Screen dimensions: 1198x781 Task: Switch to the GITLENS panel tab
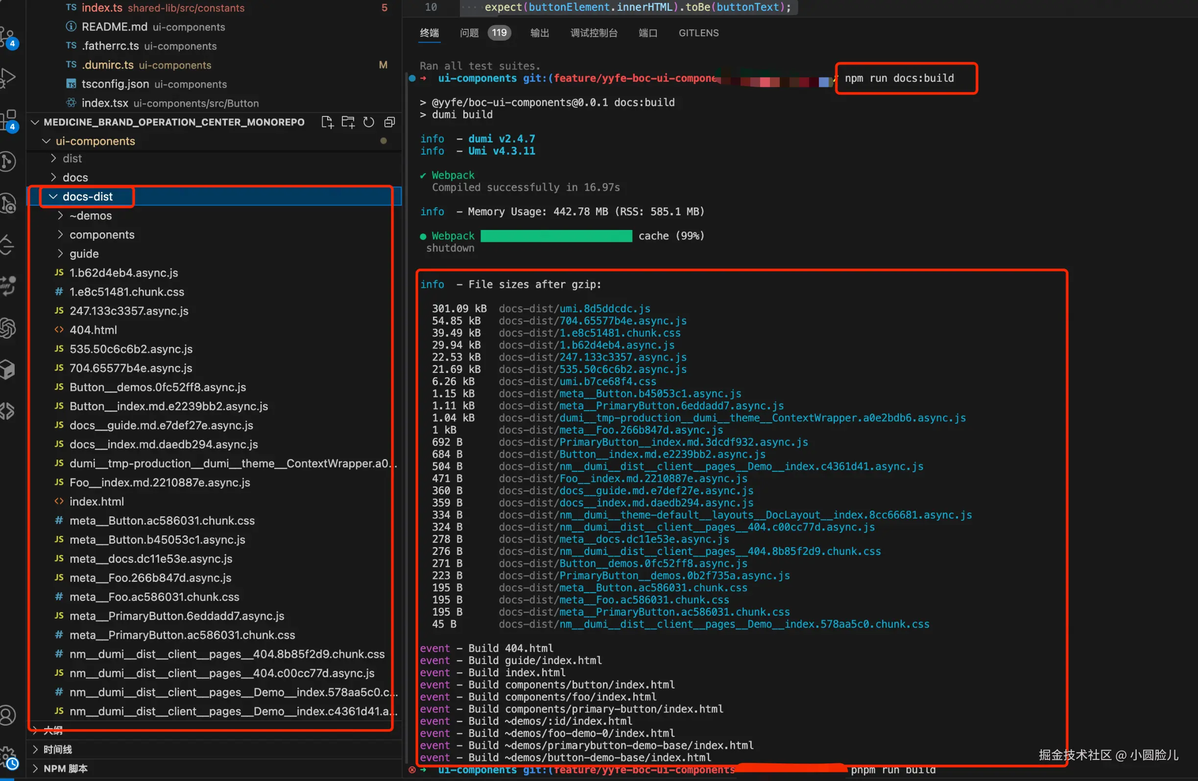698,33
